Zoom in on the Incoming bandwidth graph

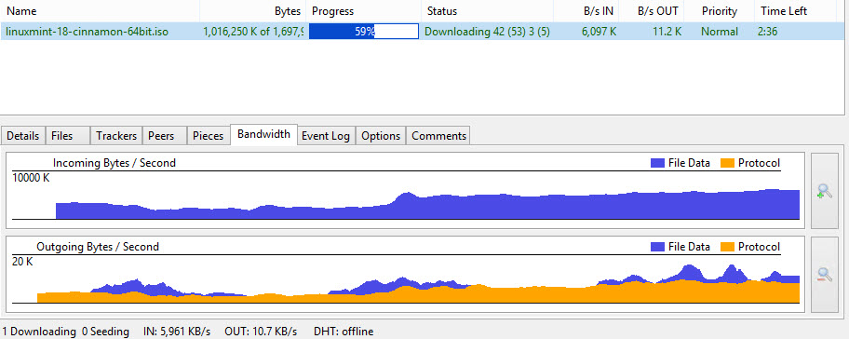coord(824,191)
